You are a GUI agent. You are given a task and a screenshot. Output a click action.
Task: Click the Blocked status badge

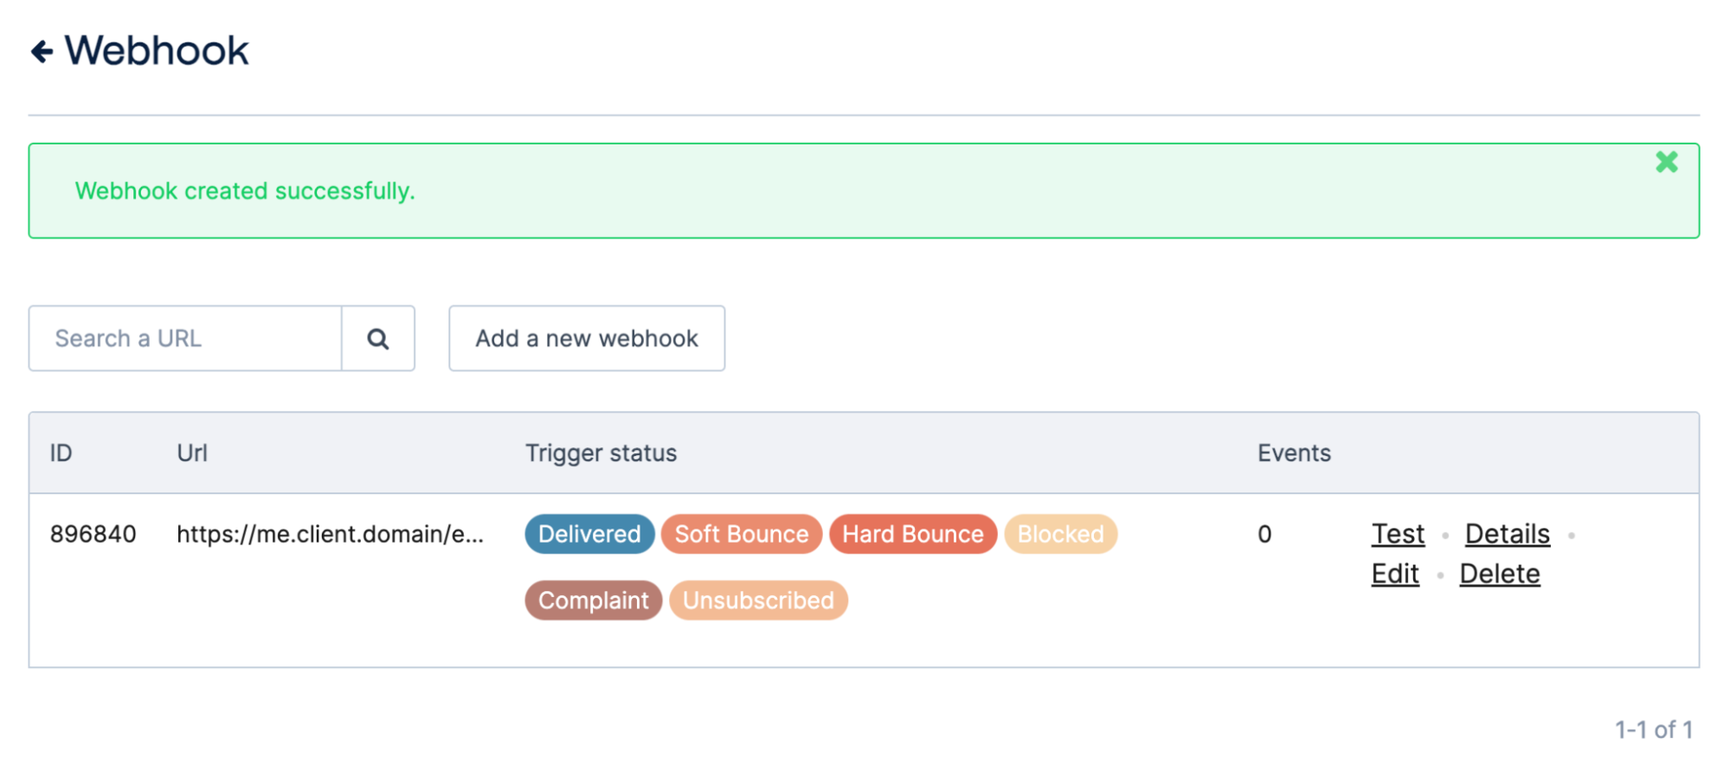click(1060, 534)
